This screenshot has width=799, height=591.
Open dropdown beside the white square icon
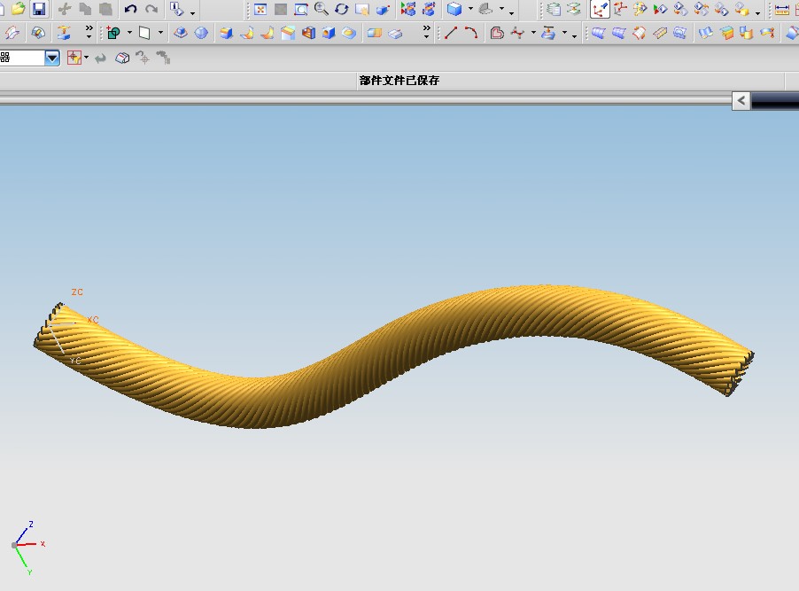click(160, 33)
